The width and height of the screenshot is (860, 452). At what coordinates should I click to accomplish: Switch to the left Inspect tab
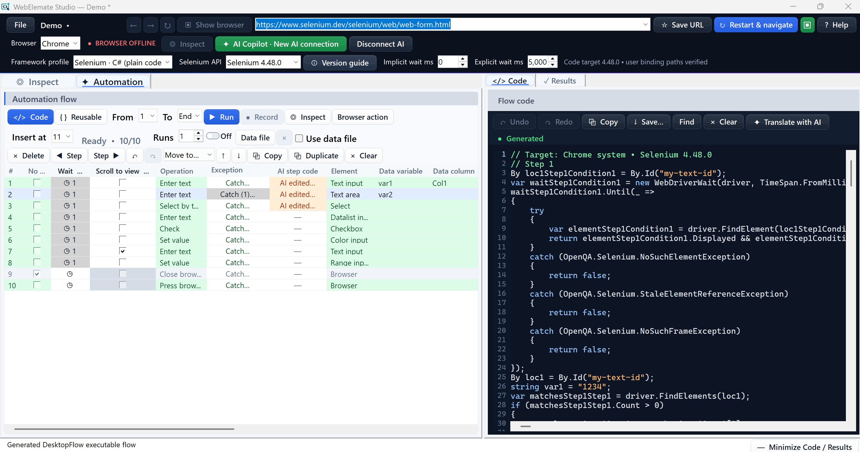coord(38,82)
